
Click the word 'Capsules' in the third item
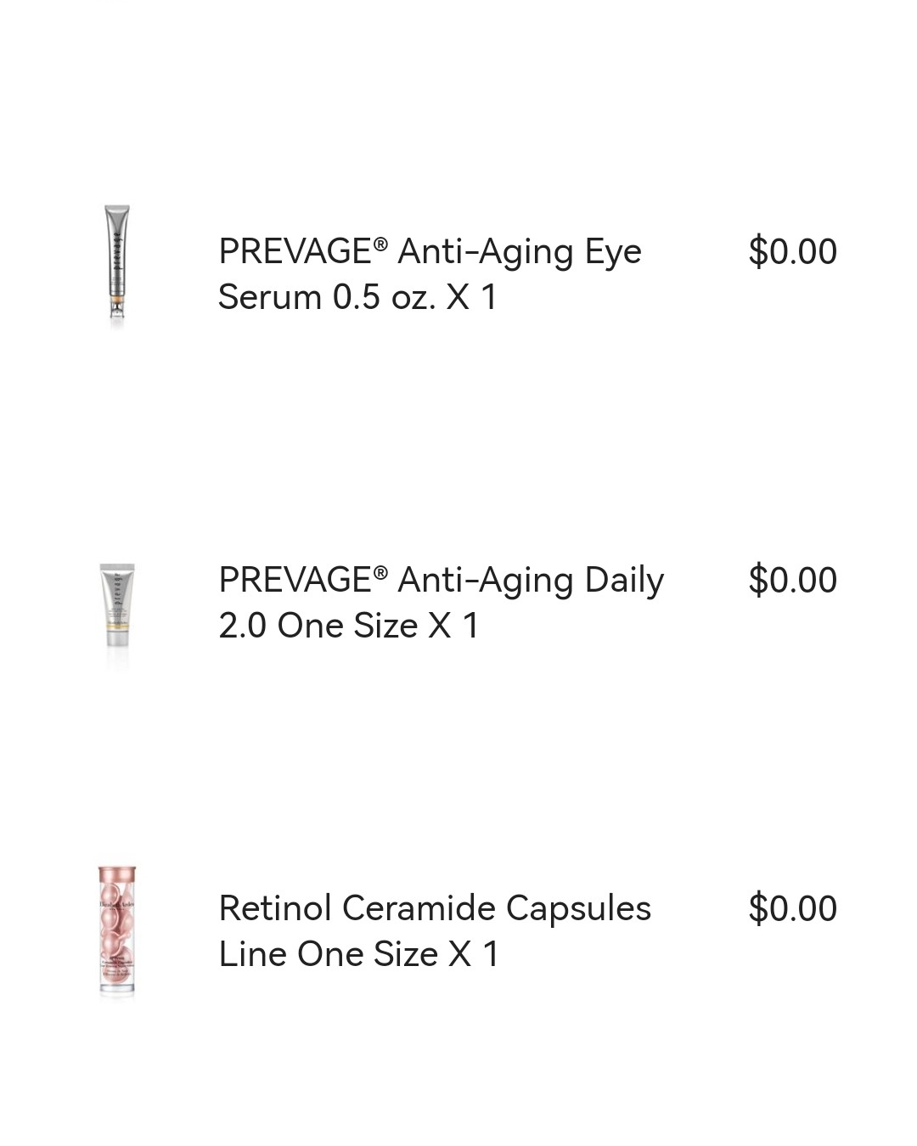[x=578, y=909]
